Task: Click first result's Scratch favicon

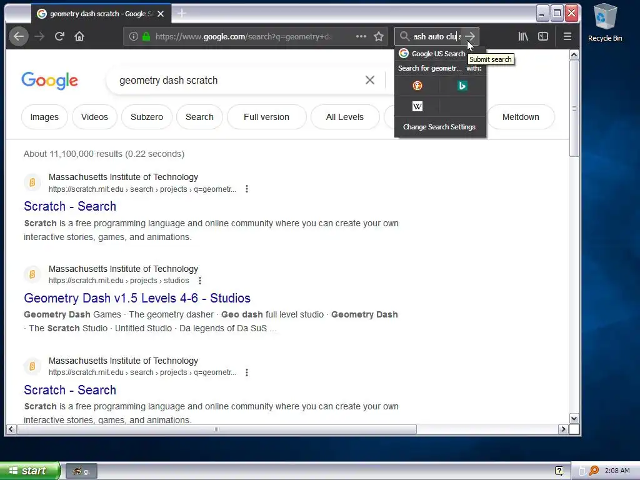Action: tap(32, 182)
